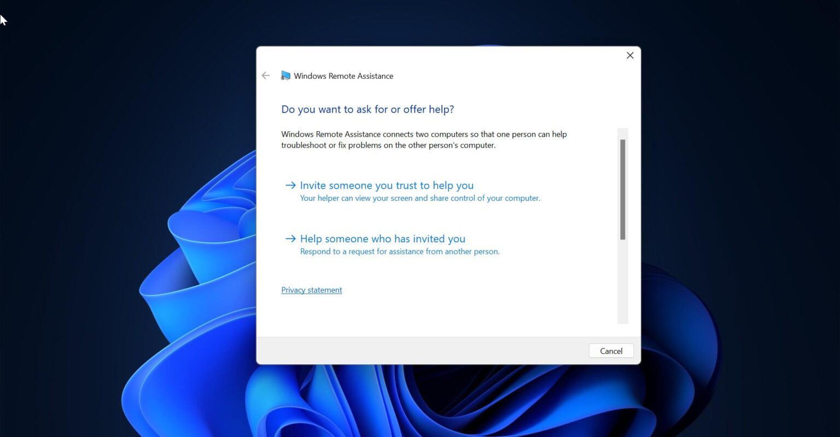Select the arrow icon beside Invite someone
The image size is (840, 437).
290,185
